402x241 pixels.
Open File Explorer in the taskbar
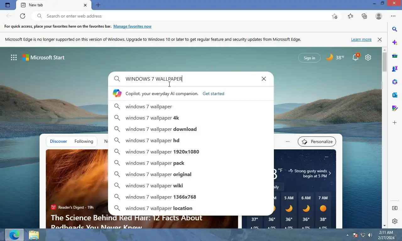click(34, 235)
